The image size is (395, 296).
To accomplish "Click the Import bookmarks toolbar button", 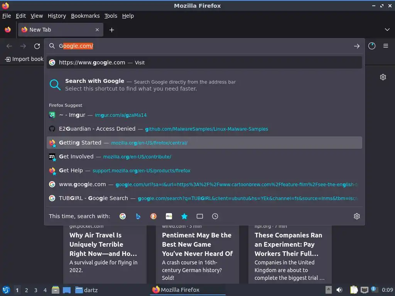I will click(24, 59).
